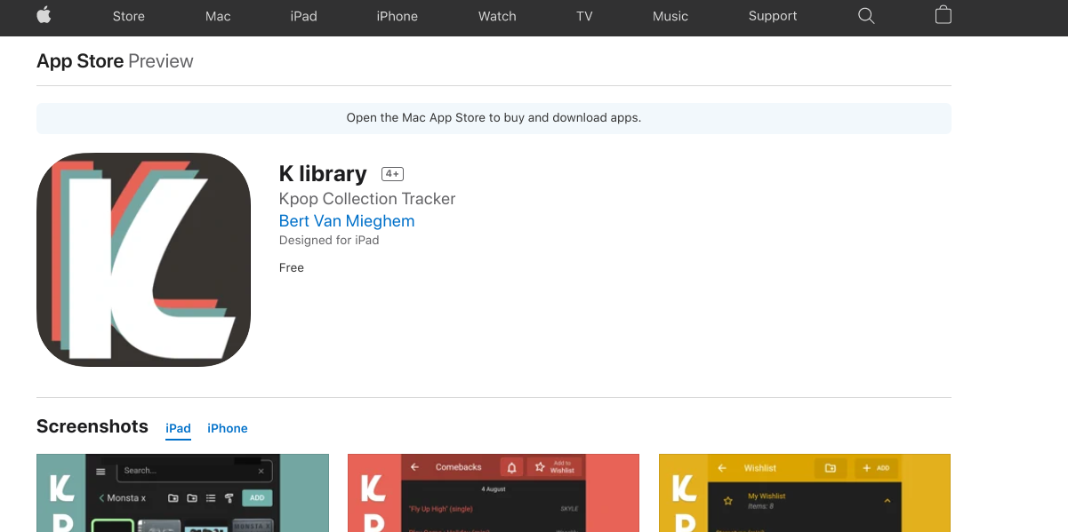
Task: Click the K library title text
Action: [323, 173]
